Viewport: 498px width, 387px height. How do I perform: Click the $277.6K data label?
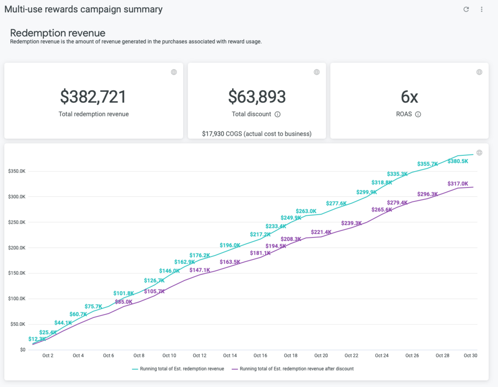(x=336, y=203)
